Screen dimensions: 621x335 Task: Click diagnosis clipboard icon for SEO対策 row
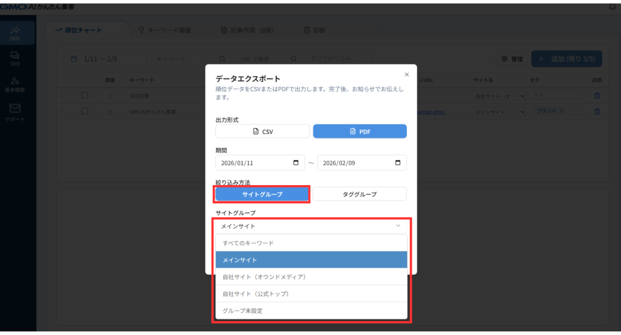597,96
